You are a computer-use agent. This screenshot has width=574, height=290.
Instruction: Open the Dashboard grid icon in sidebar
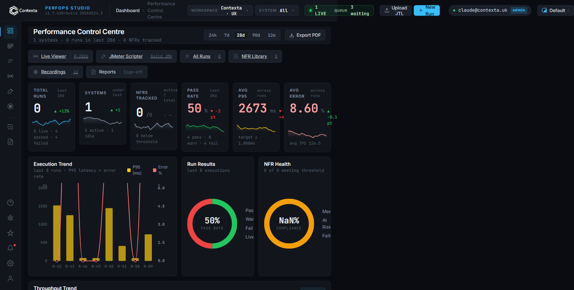click(x=10, y=31)
